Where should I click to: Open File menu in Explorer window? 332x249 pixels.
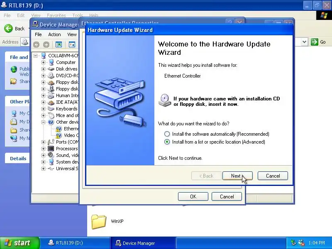coord(7,15)
